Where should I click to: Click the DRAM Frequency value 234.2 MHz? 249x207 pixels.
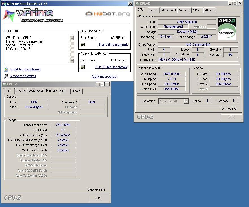coord(63,125)
